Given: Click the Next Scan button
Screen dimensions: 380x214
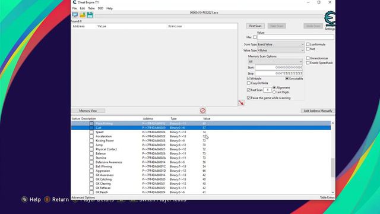Looking at the screenshot, I should [277, 26].
